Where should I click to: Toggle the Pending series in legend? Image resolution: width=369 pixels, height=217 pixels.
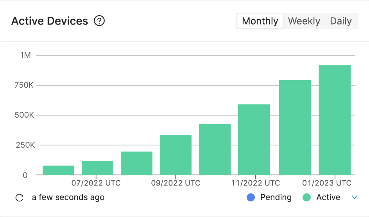(276, 198)
